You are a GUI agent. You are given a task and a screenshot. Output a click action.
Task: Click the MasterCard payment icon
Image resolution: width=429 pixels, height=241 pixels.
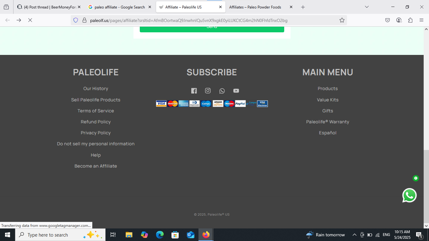[x=173, y=104]
